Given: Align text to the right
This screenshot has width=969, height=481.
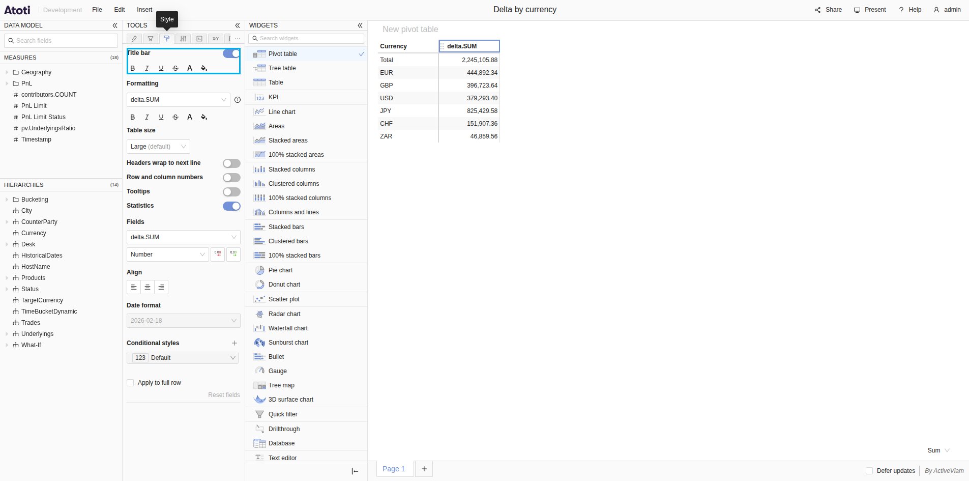Looking at the screenshot, I should point(161,287).
